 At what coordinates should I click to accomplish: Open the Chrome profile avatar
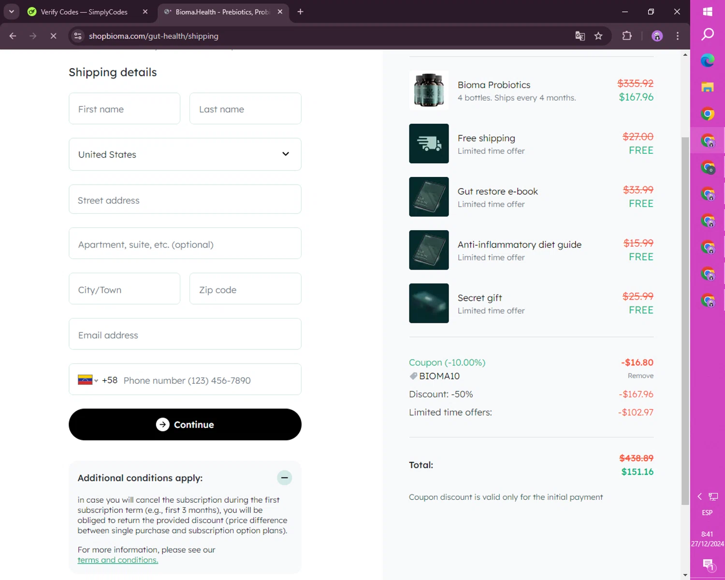657,36
